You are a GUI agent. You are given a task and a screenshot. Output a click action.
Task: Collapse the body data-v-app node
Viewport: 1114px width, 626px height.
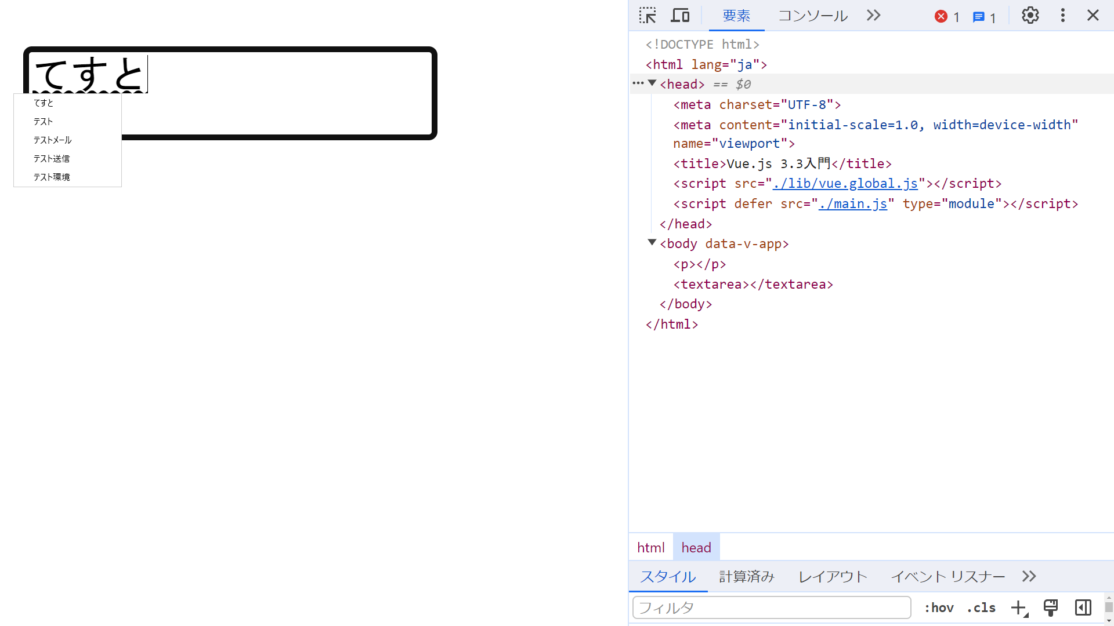[652, 243]
